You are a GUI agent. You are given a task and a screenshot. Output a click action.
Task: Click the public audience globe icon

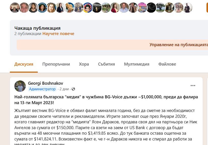click(73, 89)
